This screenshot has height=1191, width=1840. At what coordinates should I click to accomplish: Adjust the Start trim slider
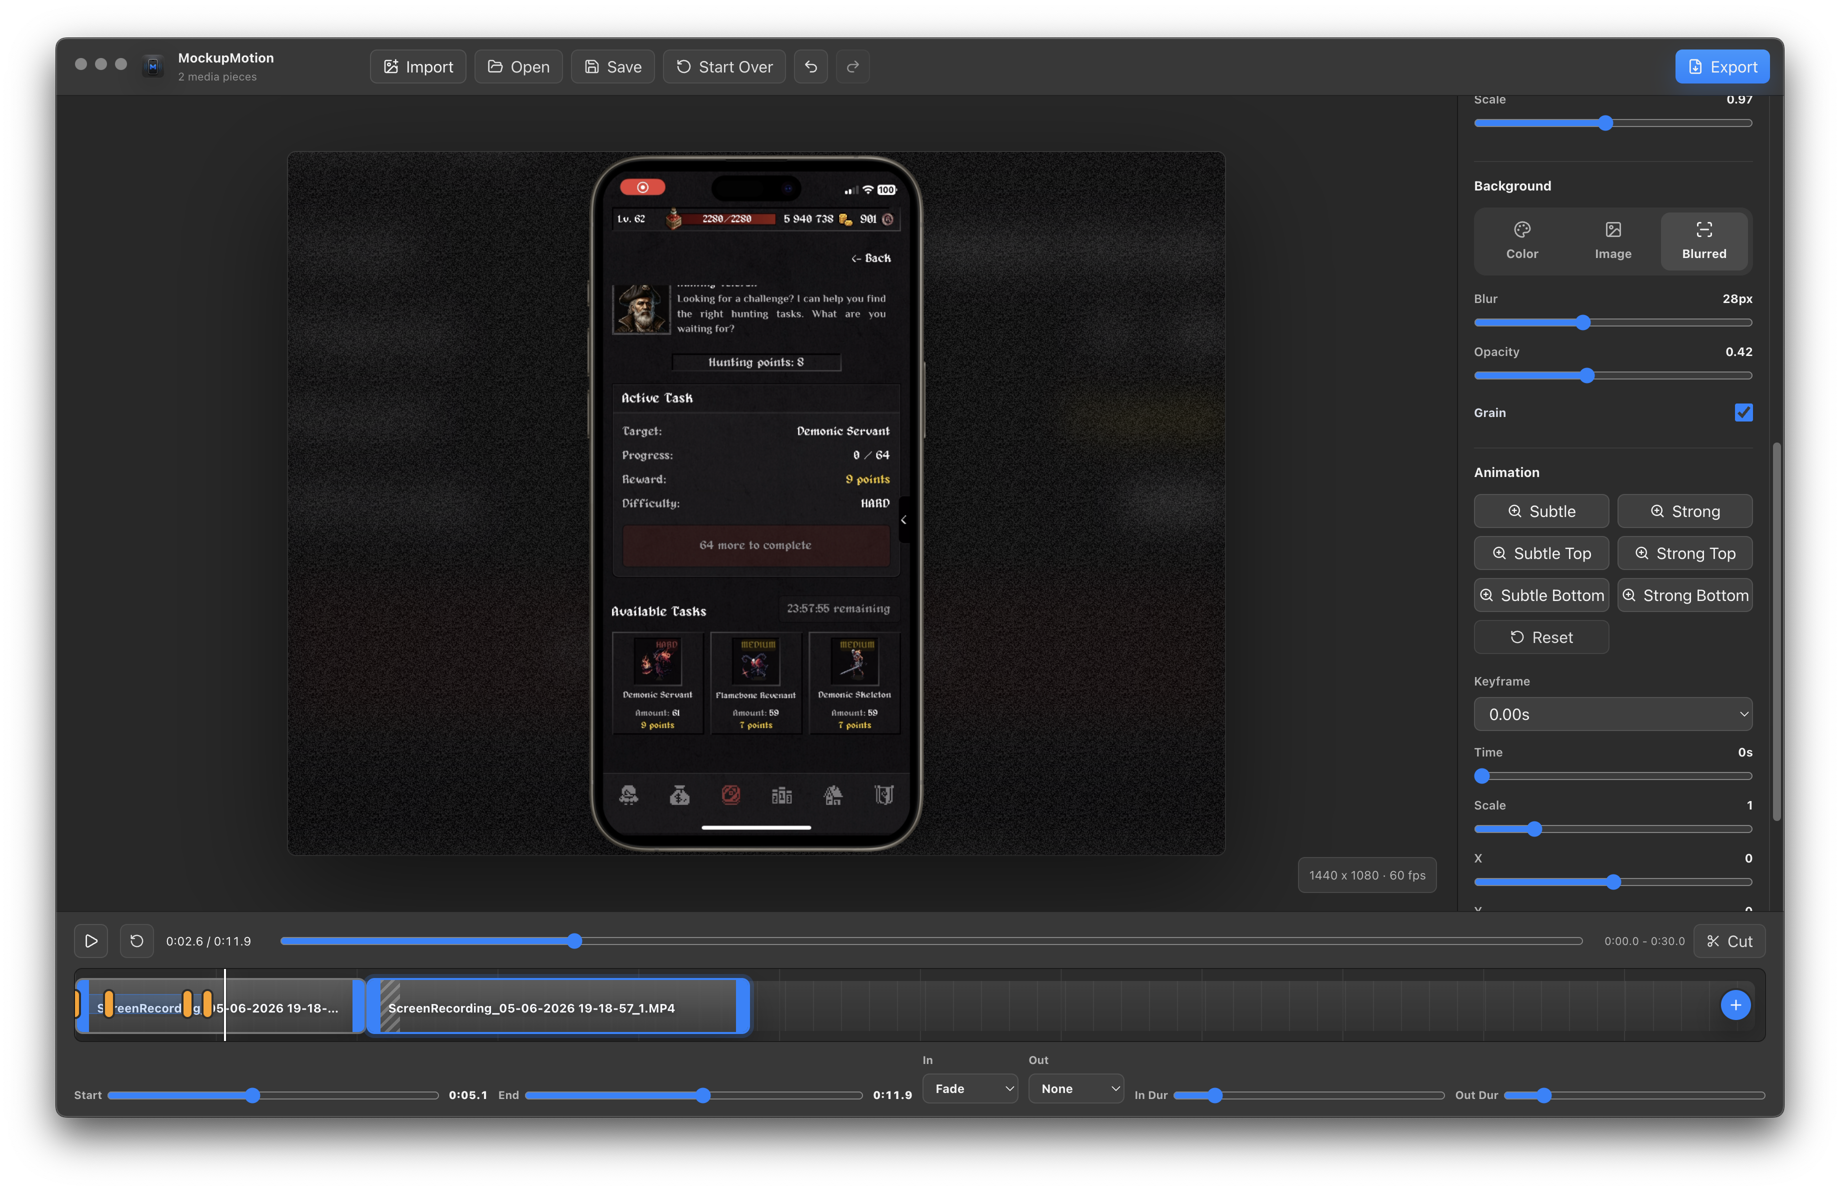[273, 1096]
